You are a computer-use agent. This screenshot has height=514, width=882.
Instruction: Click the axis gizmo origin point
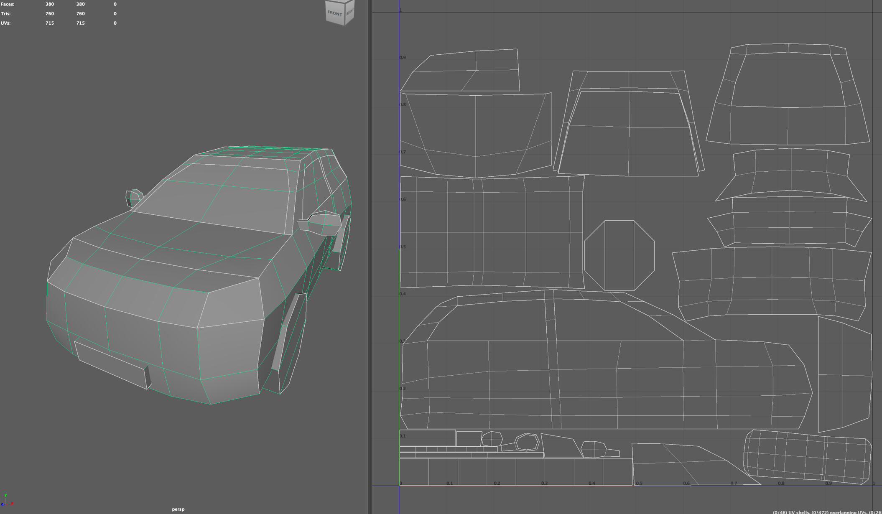click(6, 504)
